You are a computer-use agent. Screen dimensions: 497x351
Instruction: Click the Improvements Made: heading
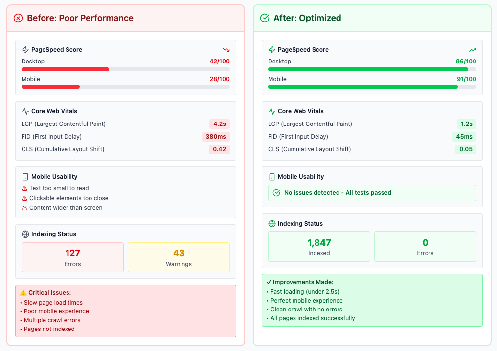click(303, 282)
